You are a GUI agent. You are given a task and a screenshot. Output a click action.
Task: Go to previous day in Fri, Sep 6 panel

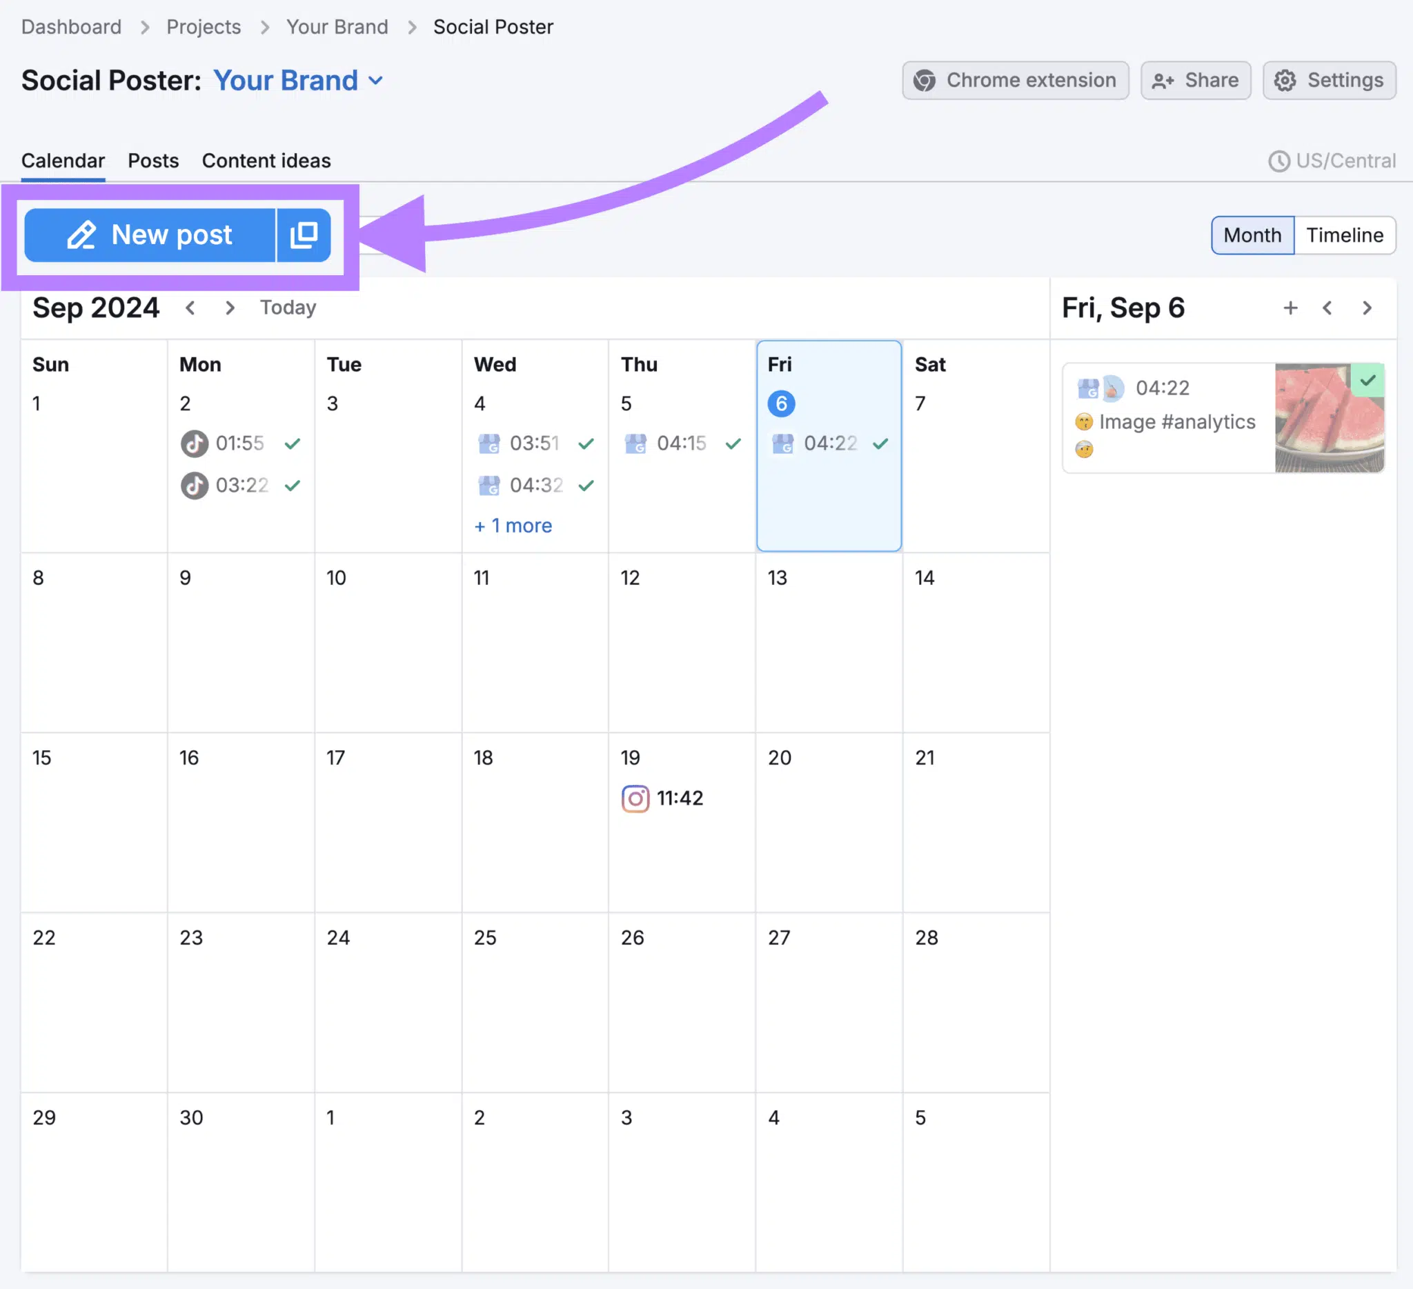tap(1327, 308)
